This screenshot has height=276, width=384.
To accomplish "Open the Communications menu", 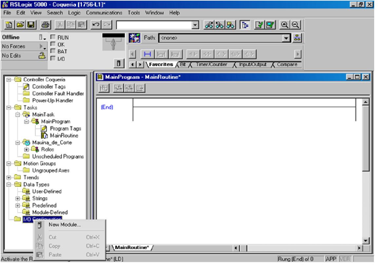I will [104, 13].
